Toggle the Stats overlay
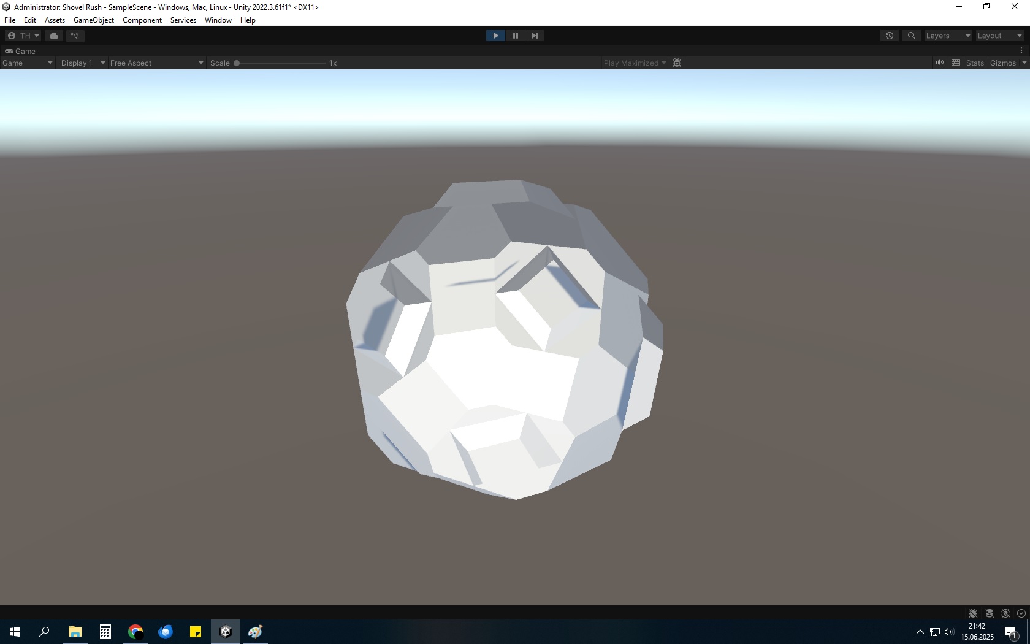1030x644 pixels. click(975, 63)
